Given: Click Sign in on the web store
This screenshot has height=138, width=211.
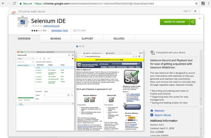Looking at the screenshot, I should [x=187, y=11].
